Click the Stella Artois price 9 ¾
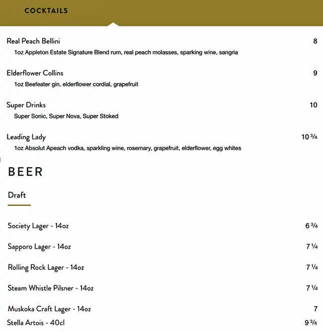The image size is (323, 332). [311, 323]
